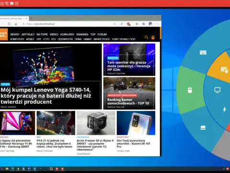
Task: Open the user account icon on website
Action: tap(153, 37)
